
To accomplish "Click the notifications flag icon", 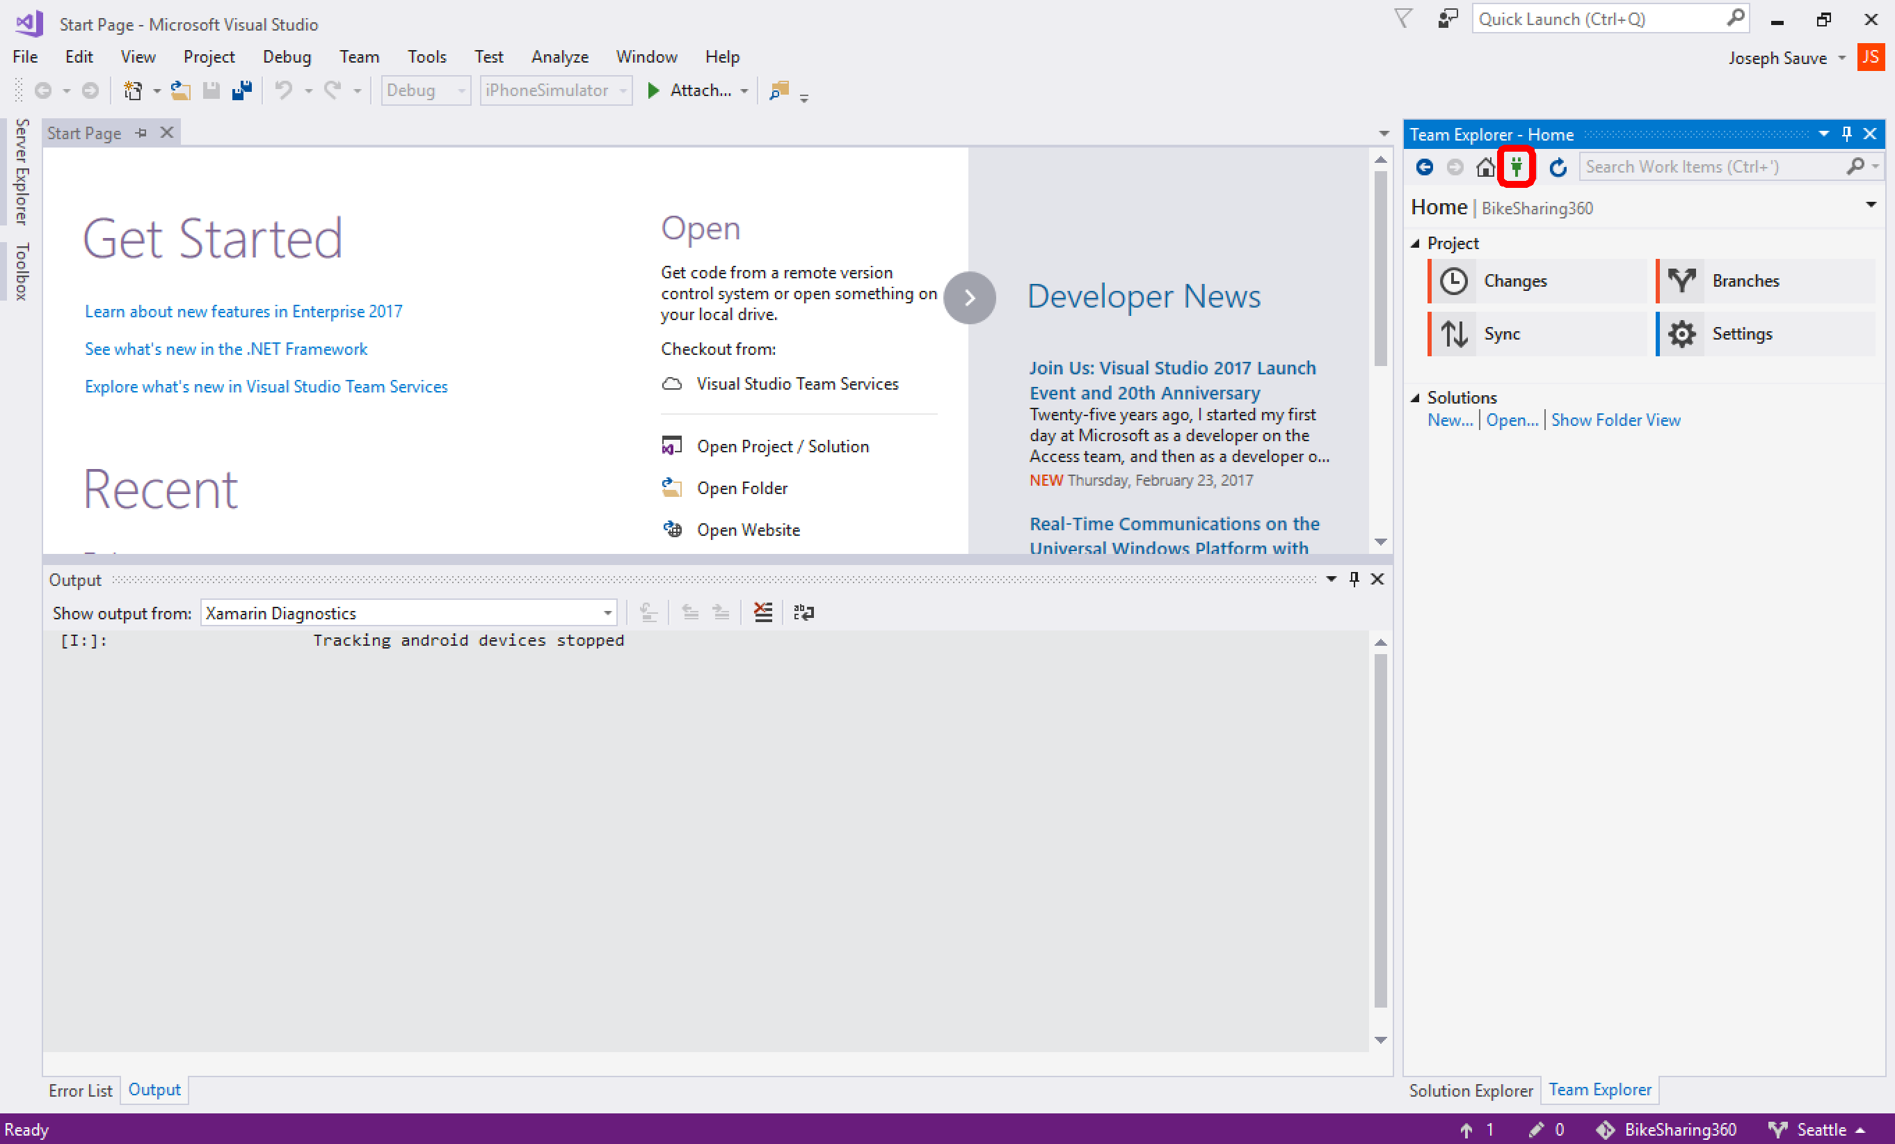I will (1402, 19).
